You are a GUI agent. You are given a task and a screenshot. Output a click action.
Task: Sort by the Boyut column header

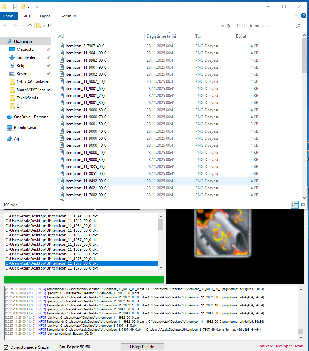[241, 36]
